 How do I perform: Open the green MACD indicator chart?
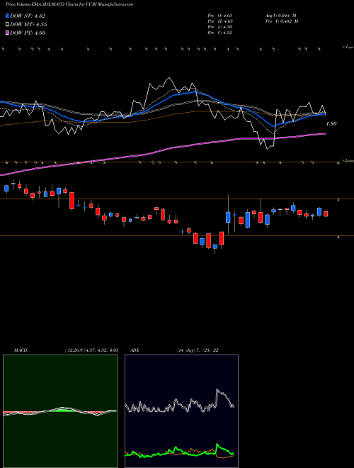click(x=60, y=411)
